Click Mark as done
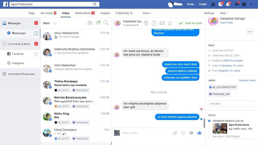This screenshot has width=258, height=145. (x=191, y=23)
